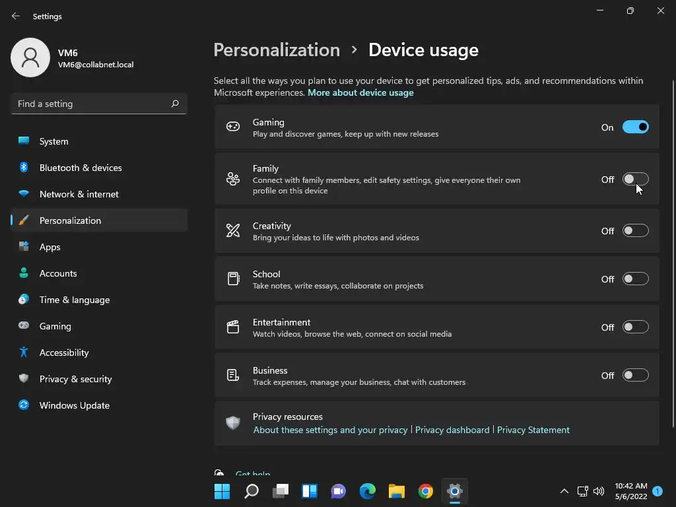This screenshot has height=507, width=676.
Task: Enable the School usage toggle
Action: tap(636, 279)
